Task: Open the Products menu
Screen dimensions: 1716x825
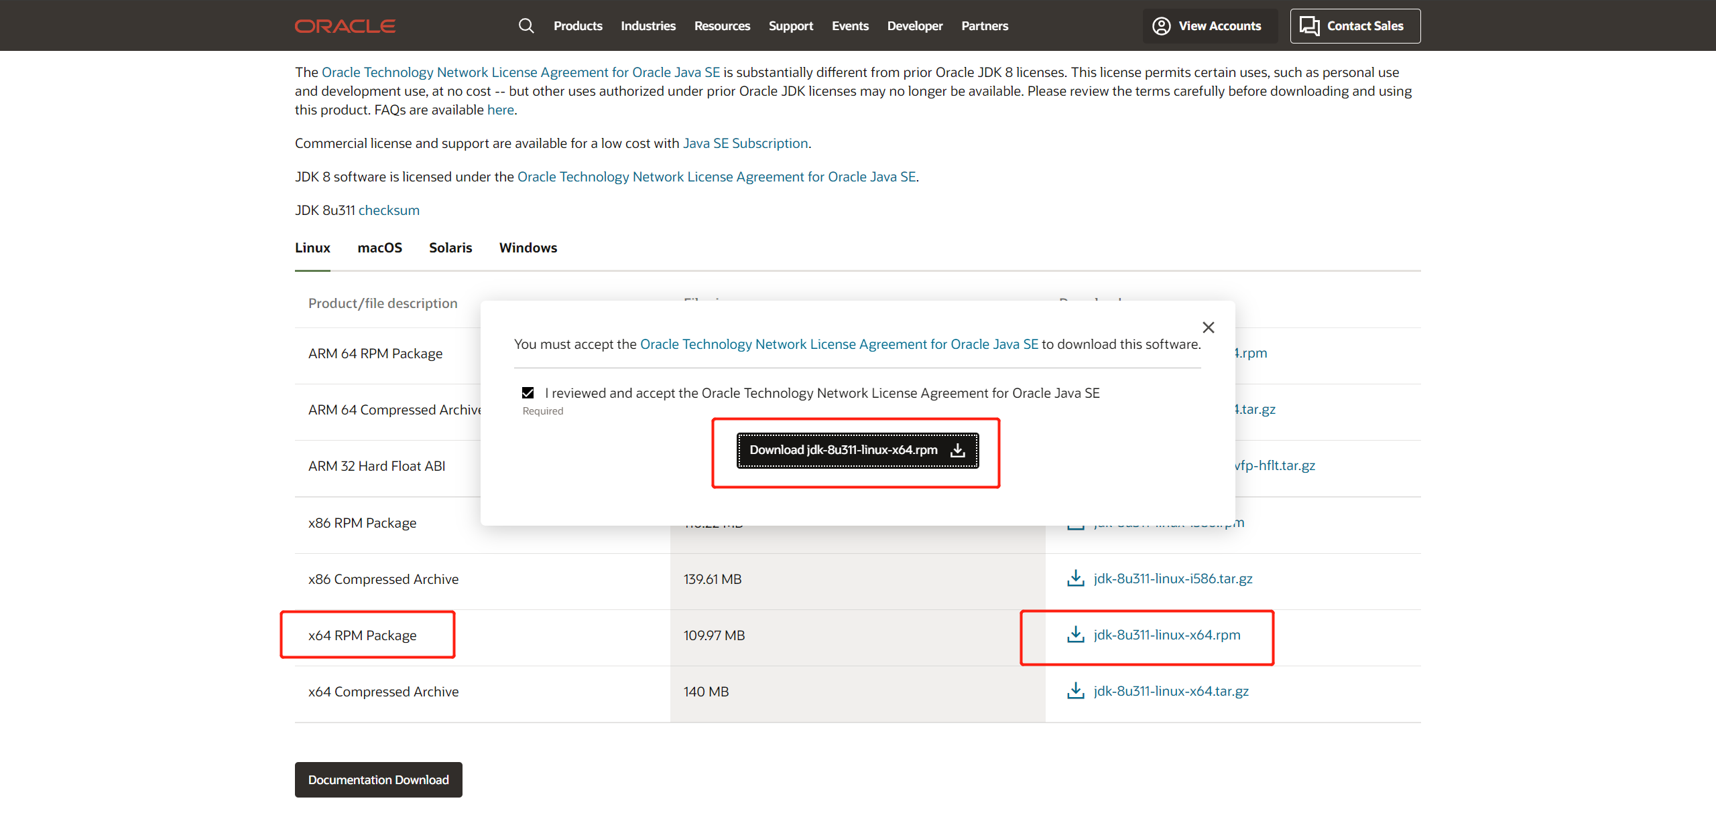Action: point(578,26)
